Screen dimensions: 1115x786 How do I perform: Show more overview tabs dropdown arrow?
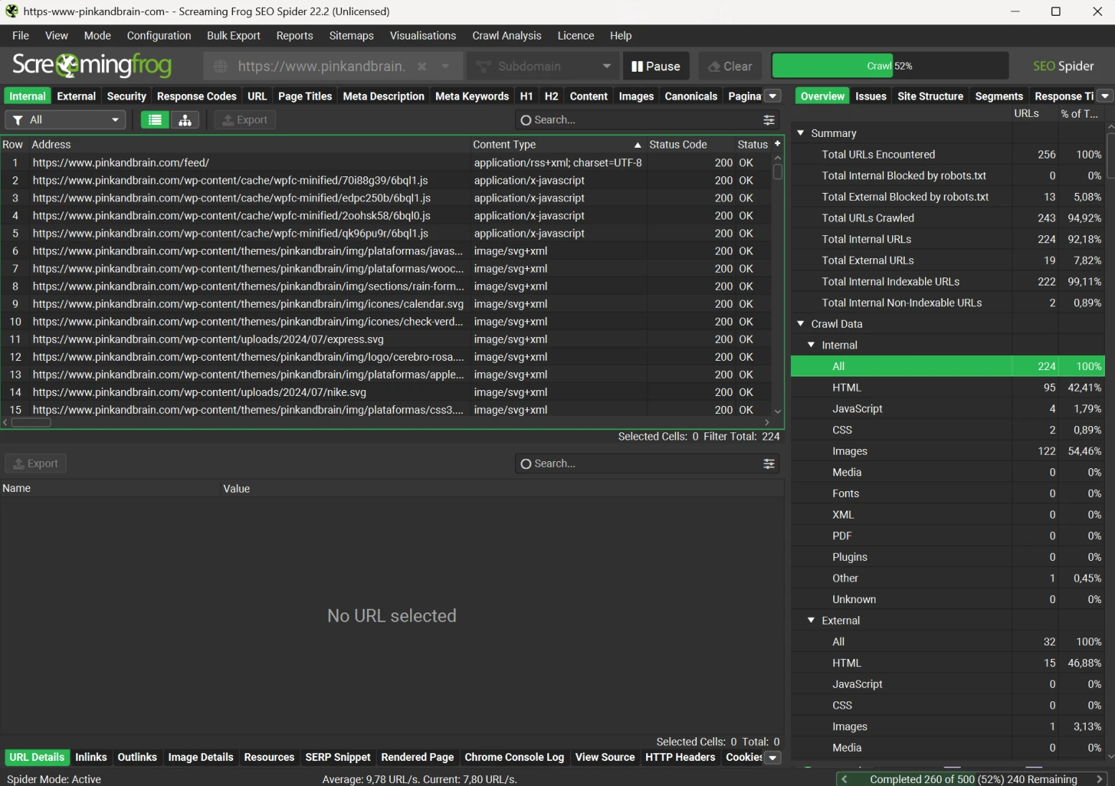[1105, 96]
